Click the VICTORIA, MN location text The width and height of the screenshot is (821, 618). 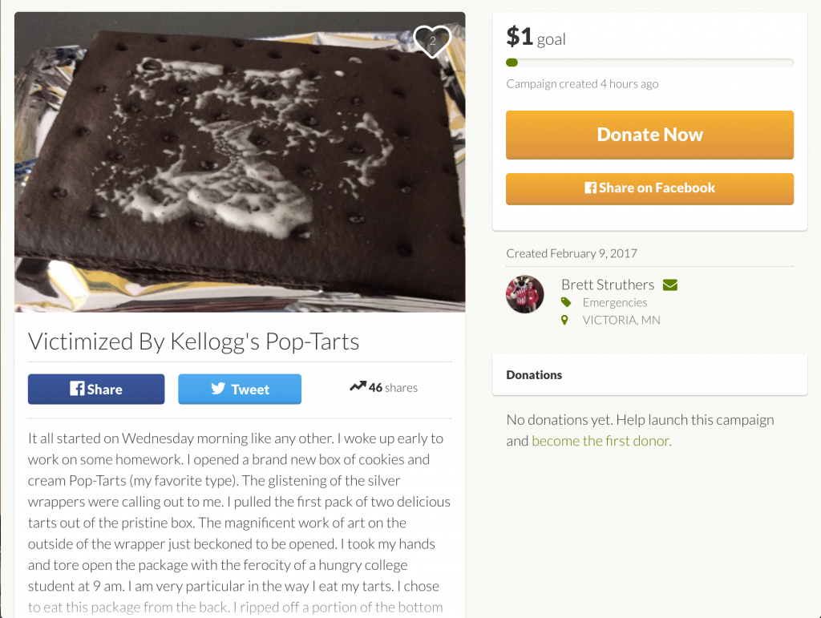[621, 320]
